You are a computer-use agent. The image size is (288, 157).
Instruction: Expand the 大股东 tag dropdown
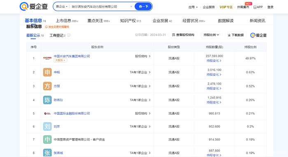[x=60, y=60]
